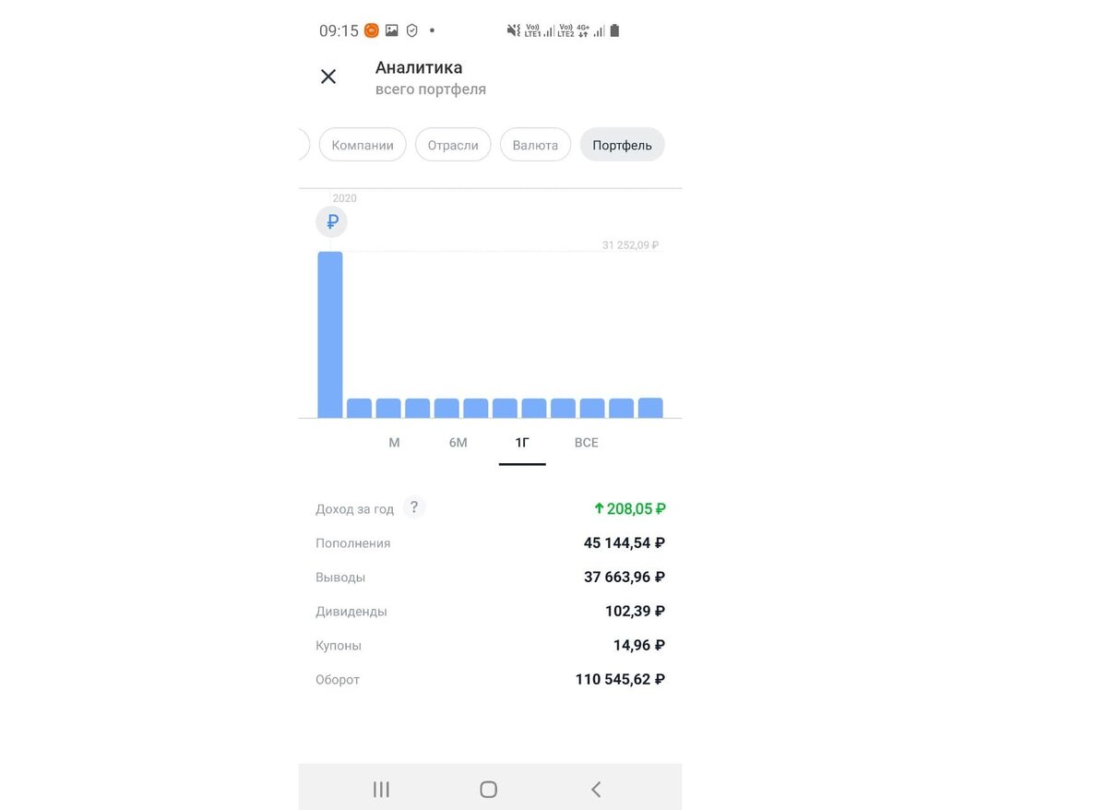
Task: Open the Валюта filter
Action: click(535, 144)
